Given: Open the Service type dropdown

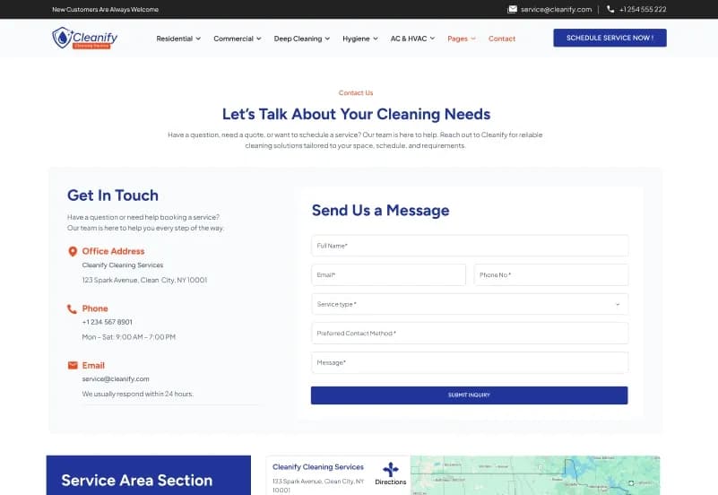Looking at the screenshot, I should pos(470,304).
